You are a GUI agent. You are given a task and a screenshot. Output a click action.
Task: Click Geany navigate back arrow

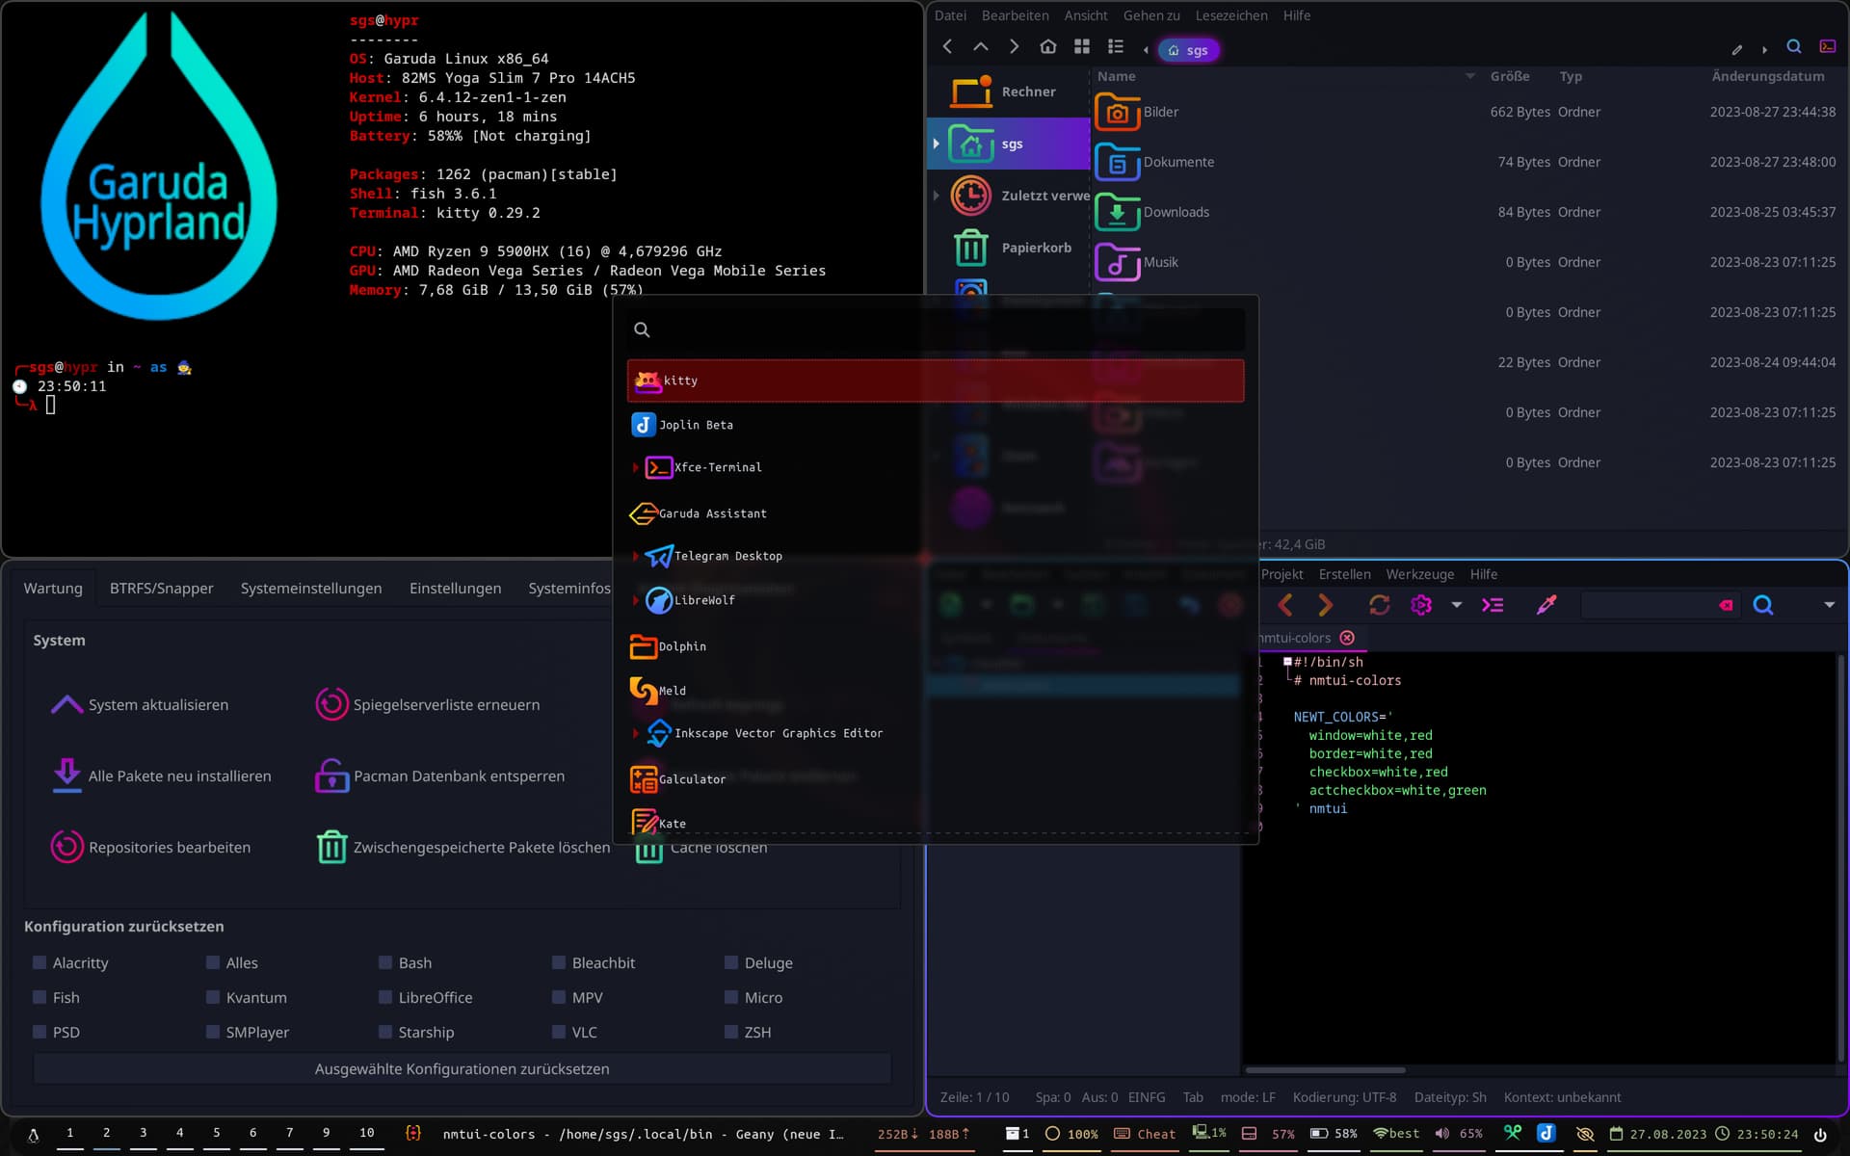pos(1284,605)
